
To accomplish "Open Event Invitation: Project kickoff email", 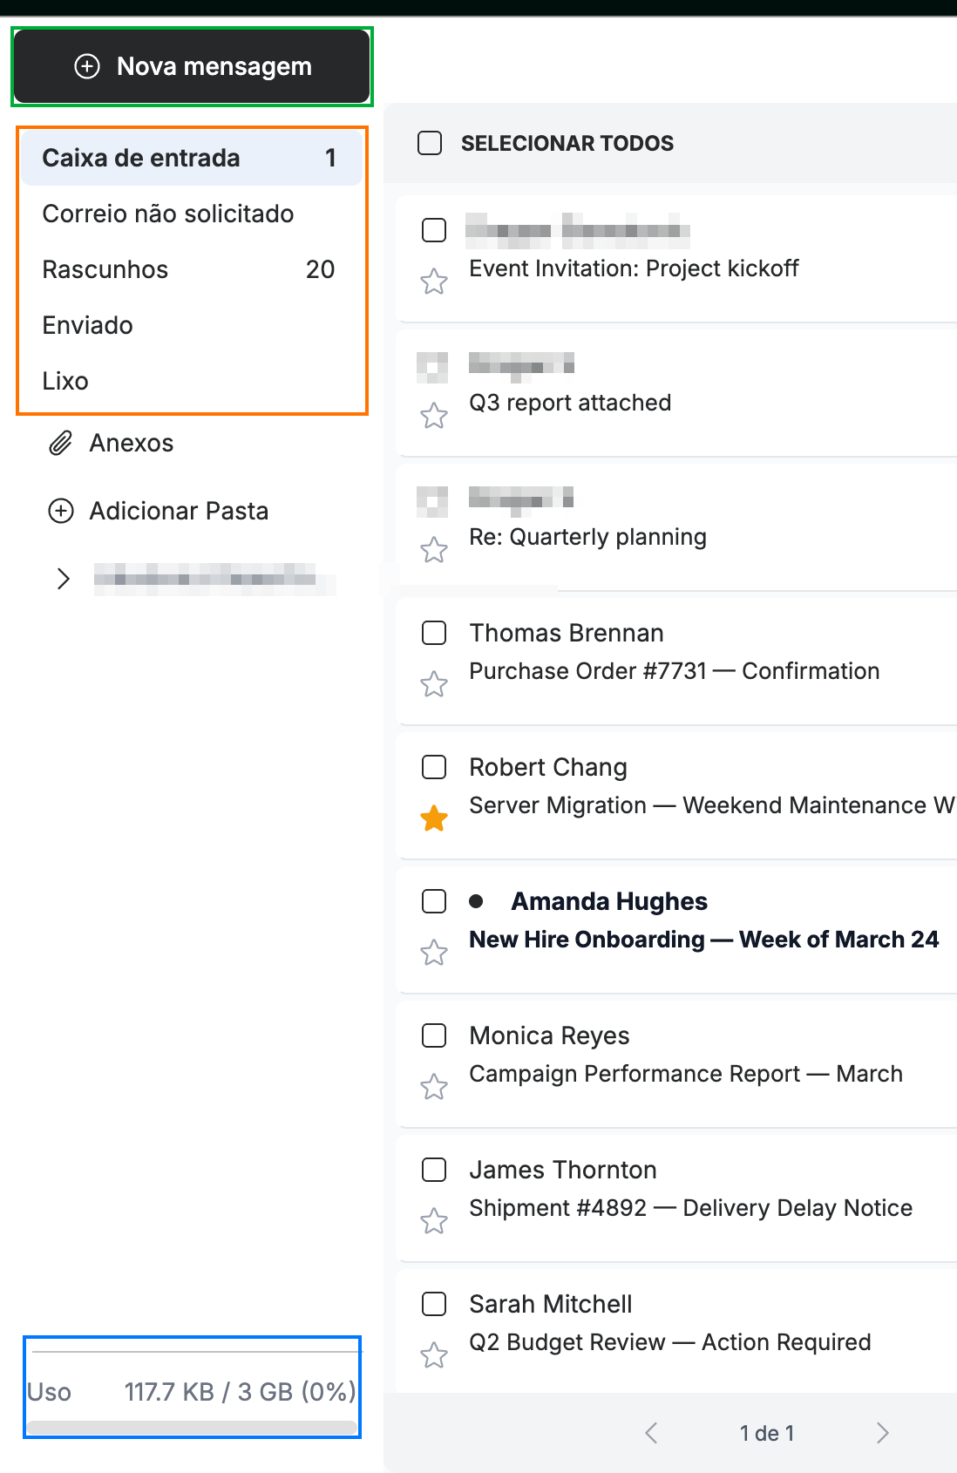I will coord(634,268).
